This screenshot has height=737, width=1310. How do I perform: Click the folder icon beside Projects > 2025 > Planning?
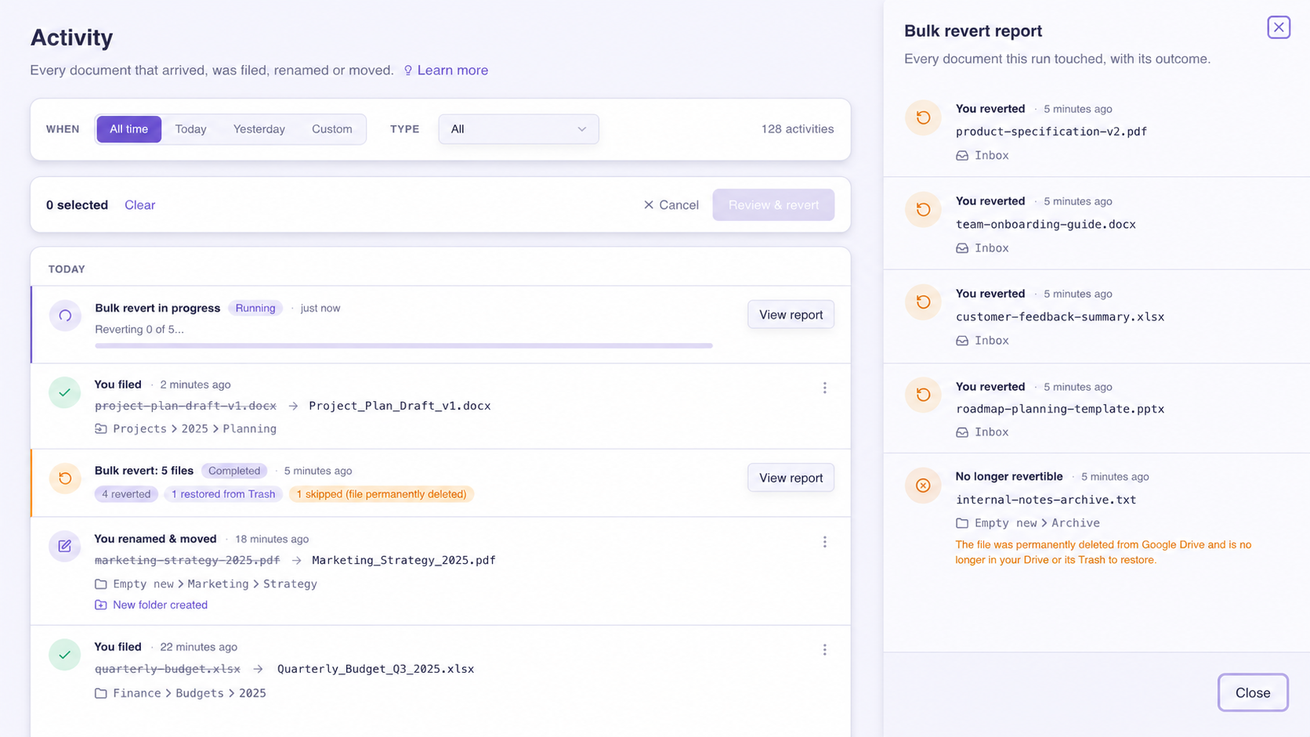101,429
